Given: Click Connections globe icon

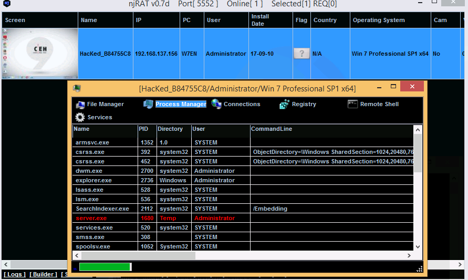Looking at the screenshot, I should point(216,104).
